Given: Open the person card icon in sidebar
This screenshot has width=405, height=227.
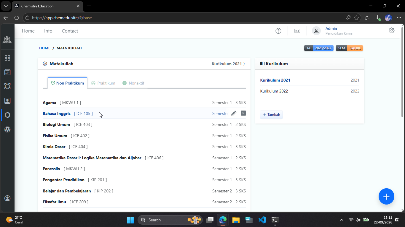Looking at the screenshot, I should [x=7, y=101].
